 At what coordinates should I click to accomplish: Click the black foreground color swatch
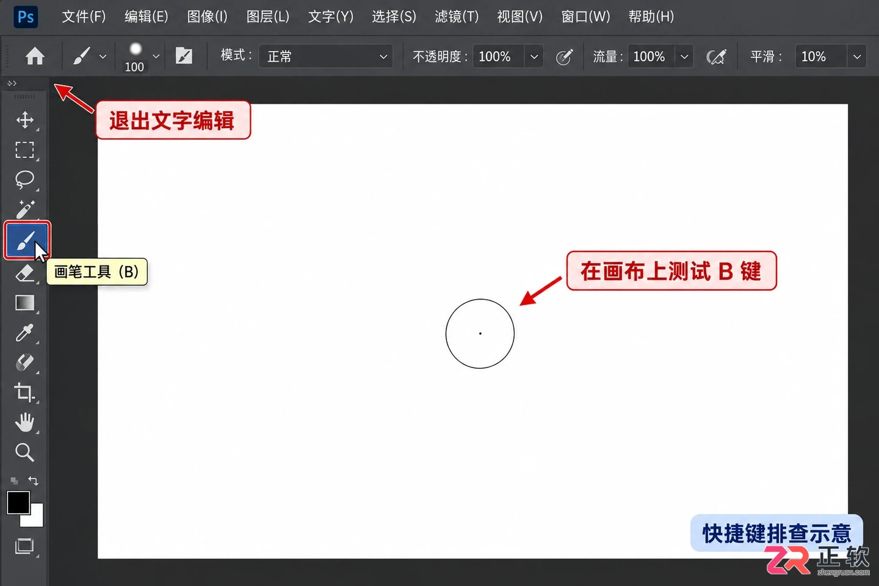tap(18, 502)
